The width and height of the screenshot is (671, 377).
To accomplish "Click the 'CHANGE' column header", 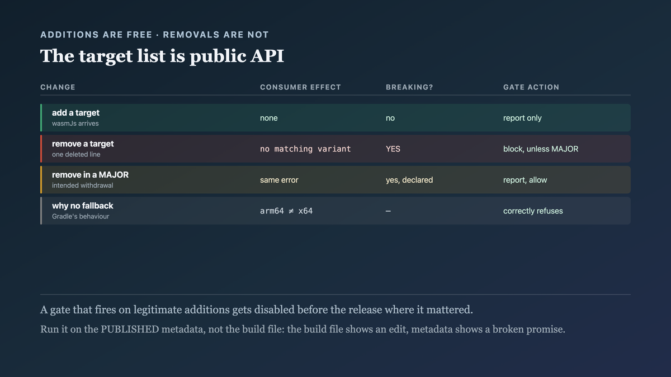I will pyautogui.click(x=58, y=87).
